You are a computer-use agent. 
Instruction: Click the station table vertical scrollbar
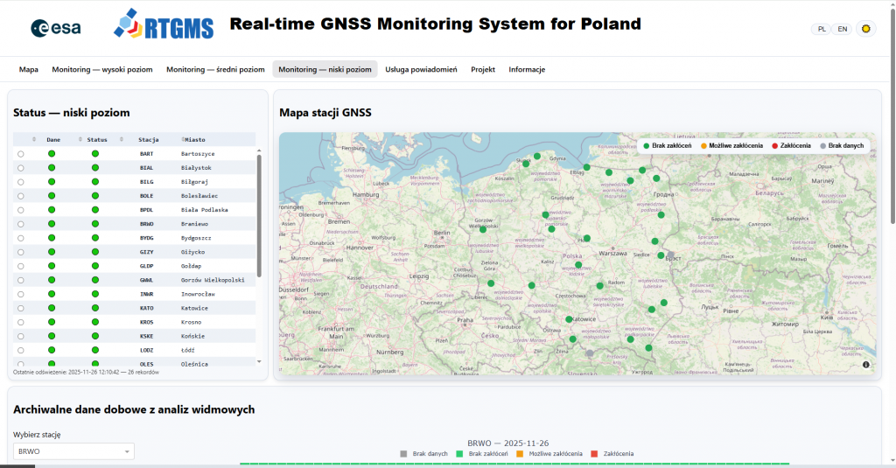coord(258,214)
